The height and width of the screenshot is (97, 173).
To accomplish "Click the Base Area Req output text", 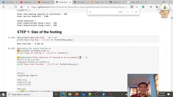I will coord(30,44).
